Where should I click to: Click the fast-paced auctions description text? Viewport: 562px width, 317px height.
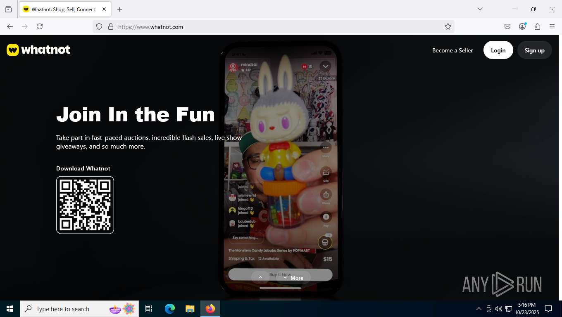pos(149,142)
